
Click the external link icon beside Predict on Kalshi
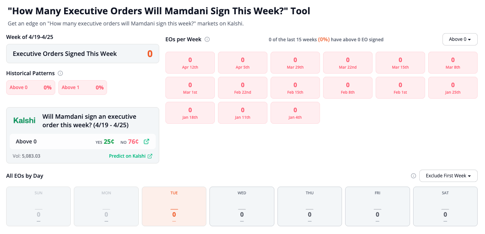[x=150, y=156]
